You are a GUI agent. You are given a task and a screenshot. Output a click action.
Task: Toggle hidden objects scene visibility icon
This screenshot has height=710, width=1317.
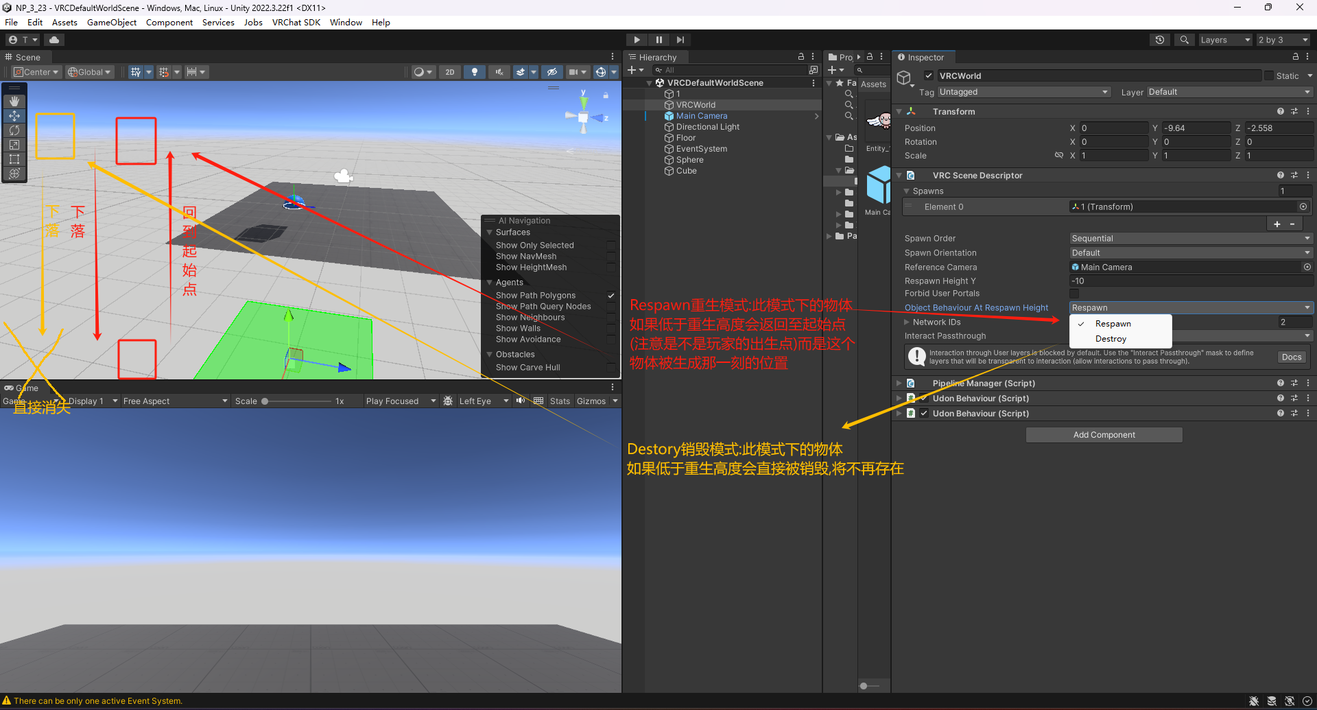tap(552, 72)
